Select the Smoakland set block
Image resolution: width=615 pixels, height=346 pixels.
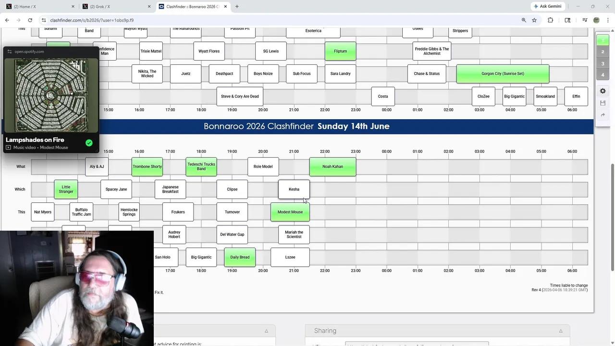(x=545, y=96)
